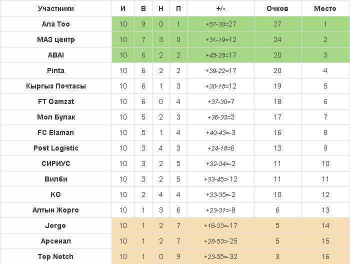Open the МАЗ центр team row
This screenshot has height=264, width=350.
[x=55, y=39]
